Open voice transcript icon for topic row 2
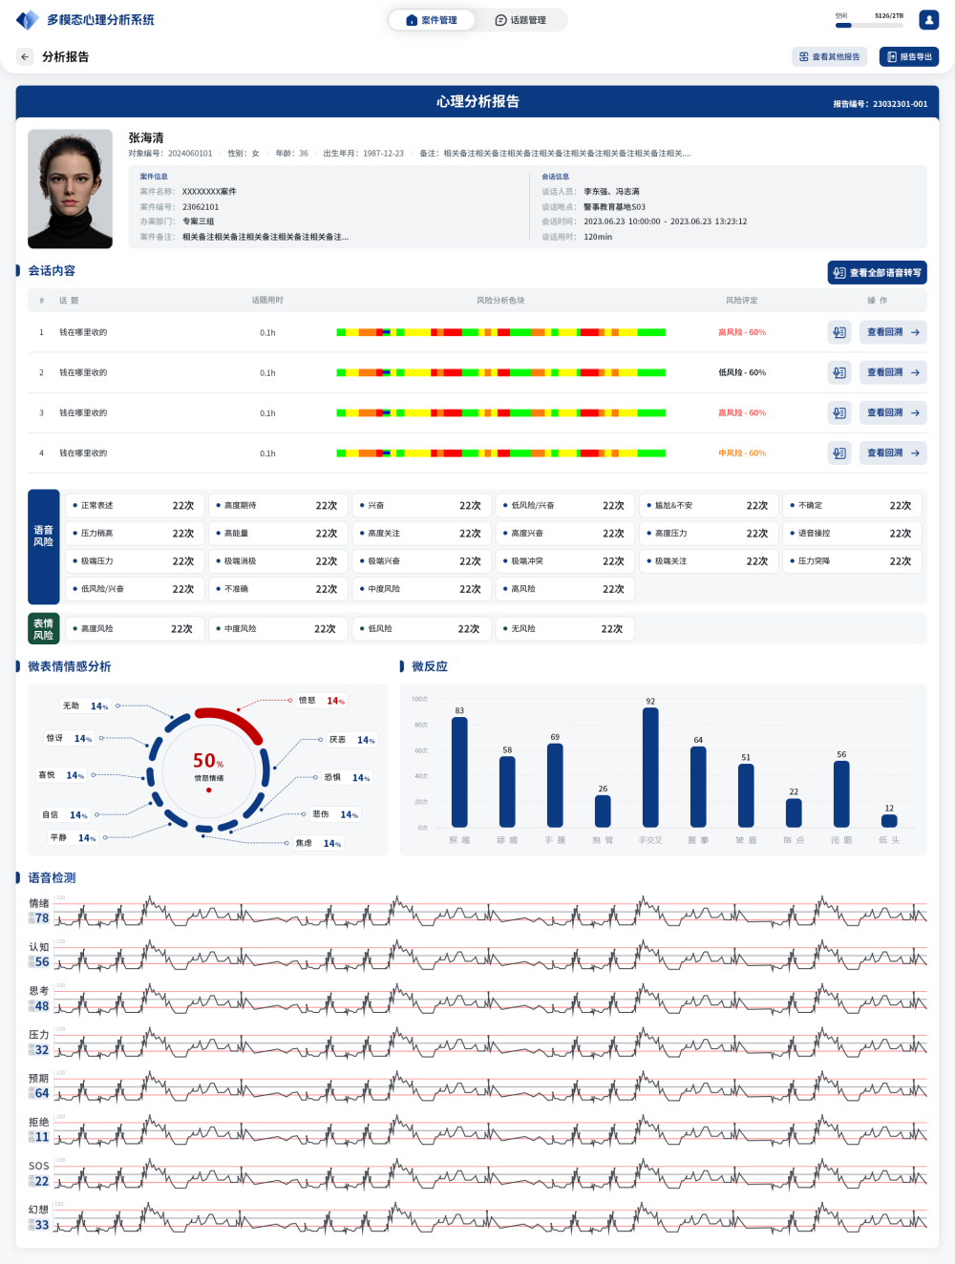This screenshot has height=1264, width=955. (x=839, y=373)
